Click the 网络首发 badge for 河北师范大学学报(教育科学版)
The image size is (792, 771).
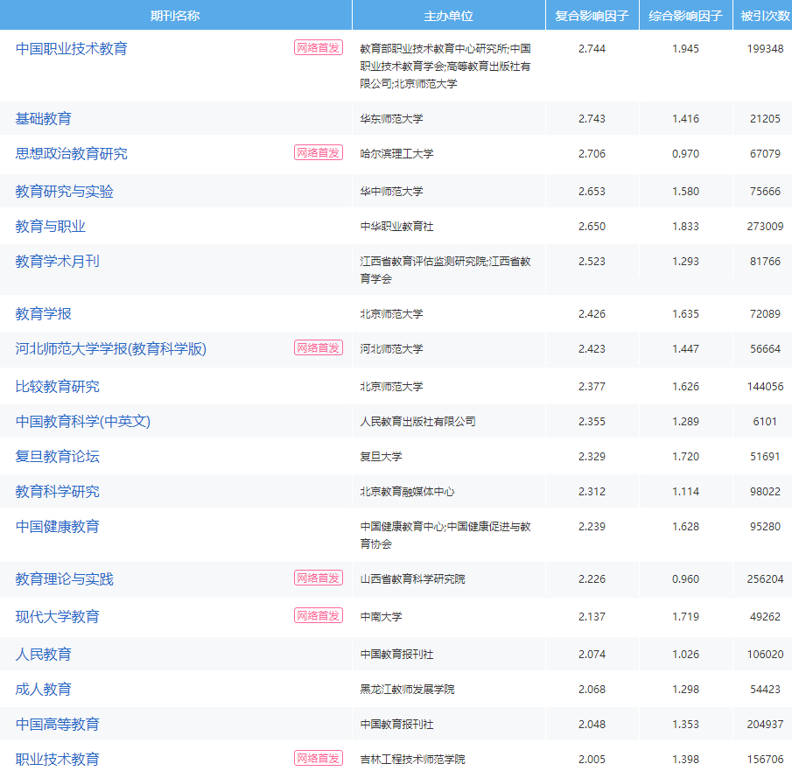click(x=318, y=347)
